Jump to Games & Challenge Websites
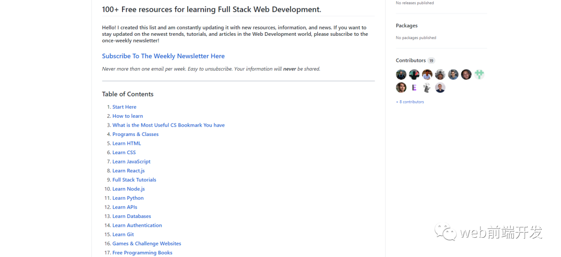Image resolution: width=561 pixels, height=257 pixels. (146, 244)
